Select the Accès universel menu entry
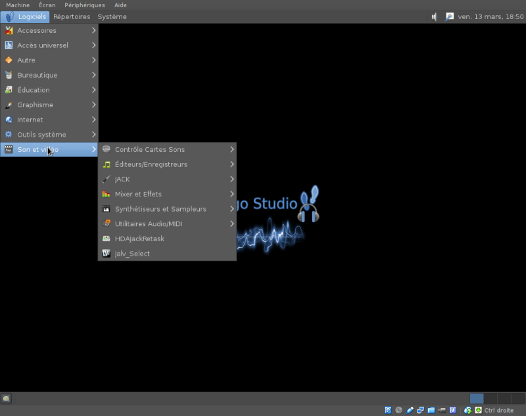 (x=49, y=45)
